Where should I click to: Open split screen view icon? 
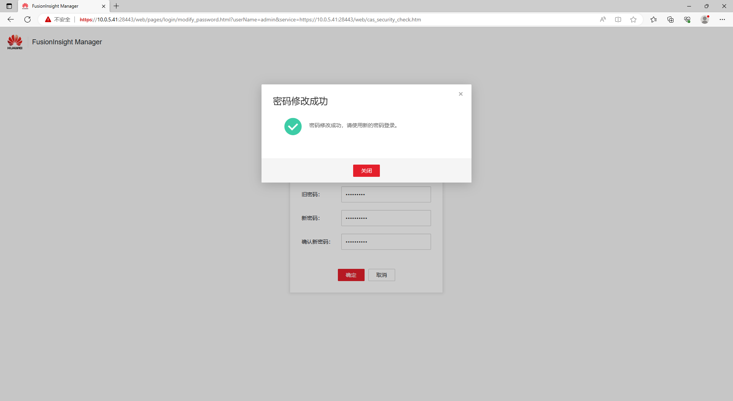pos(618,19)
